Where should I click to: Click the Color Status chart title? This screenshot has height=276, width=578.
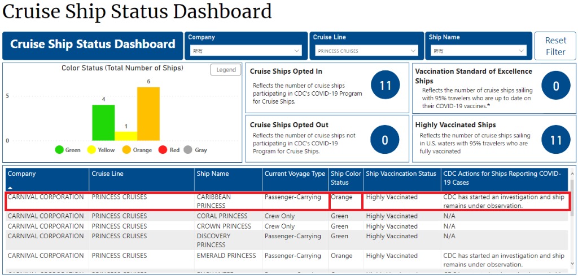point(122,68)
